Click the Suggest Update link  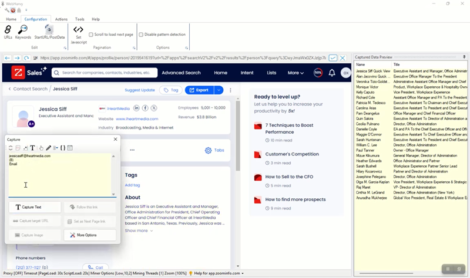coord(140,90)
